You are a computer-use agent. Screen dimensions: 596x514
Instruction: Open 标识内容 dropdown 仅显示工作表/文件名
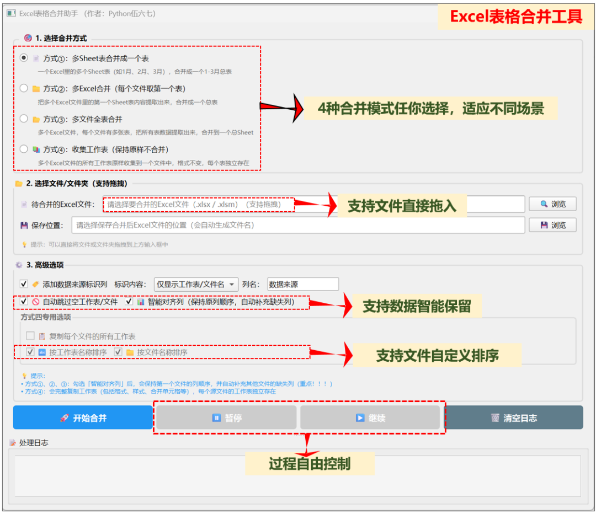(196, 284)
